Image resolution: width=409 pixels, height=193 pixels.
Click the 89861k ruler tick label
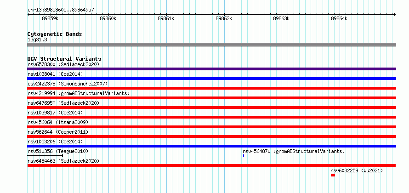coord(166,19)
